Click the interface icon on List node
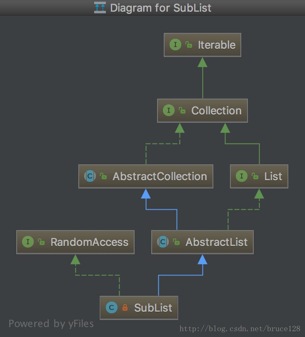This screenshot has width=305, height=337. point(242,176)
